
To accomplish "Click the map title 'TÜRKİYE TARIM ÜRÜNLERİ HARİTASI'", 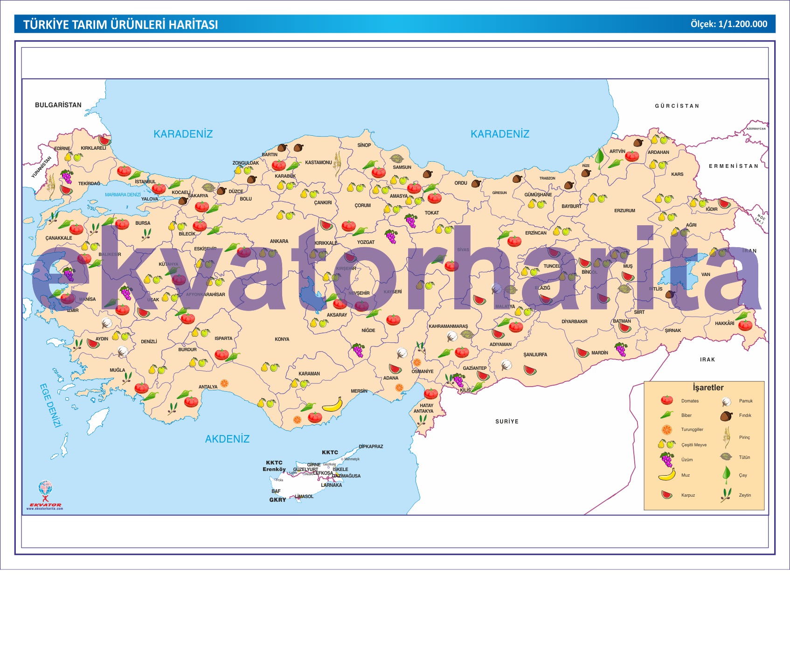I will [x=121, y=24].
